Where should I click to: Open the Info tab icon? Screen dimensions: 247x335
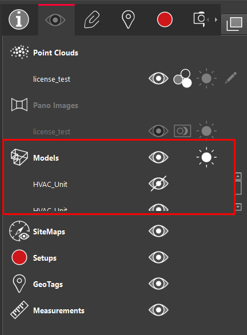[x=19, y=19]
